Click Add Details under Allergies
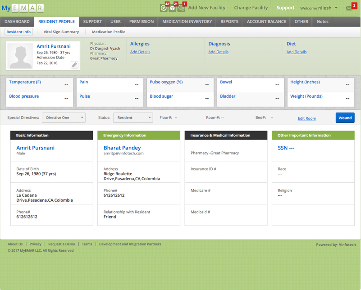This screenshot has width=361, height=290. (140, 52)
